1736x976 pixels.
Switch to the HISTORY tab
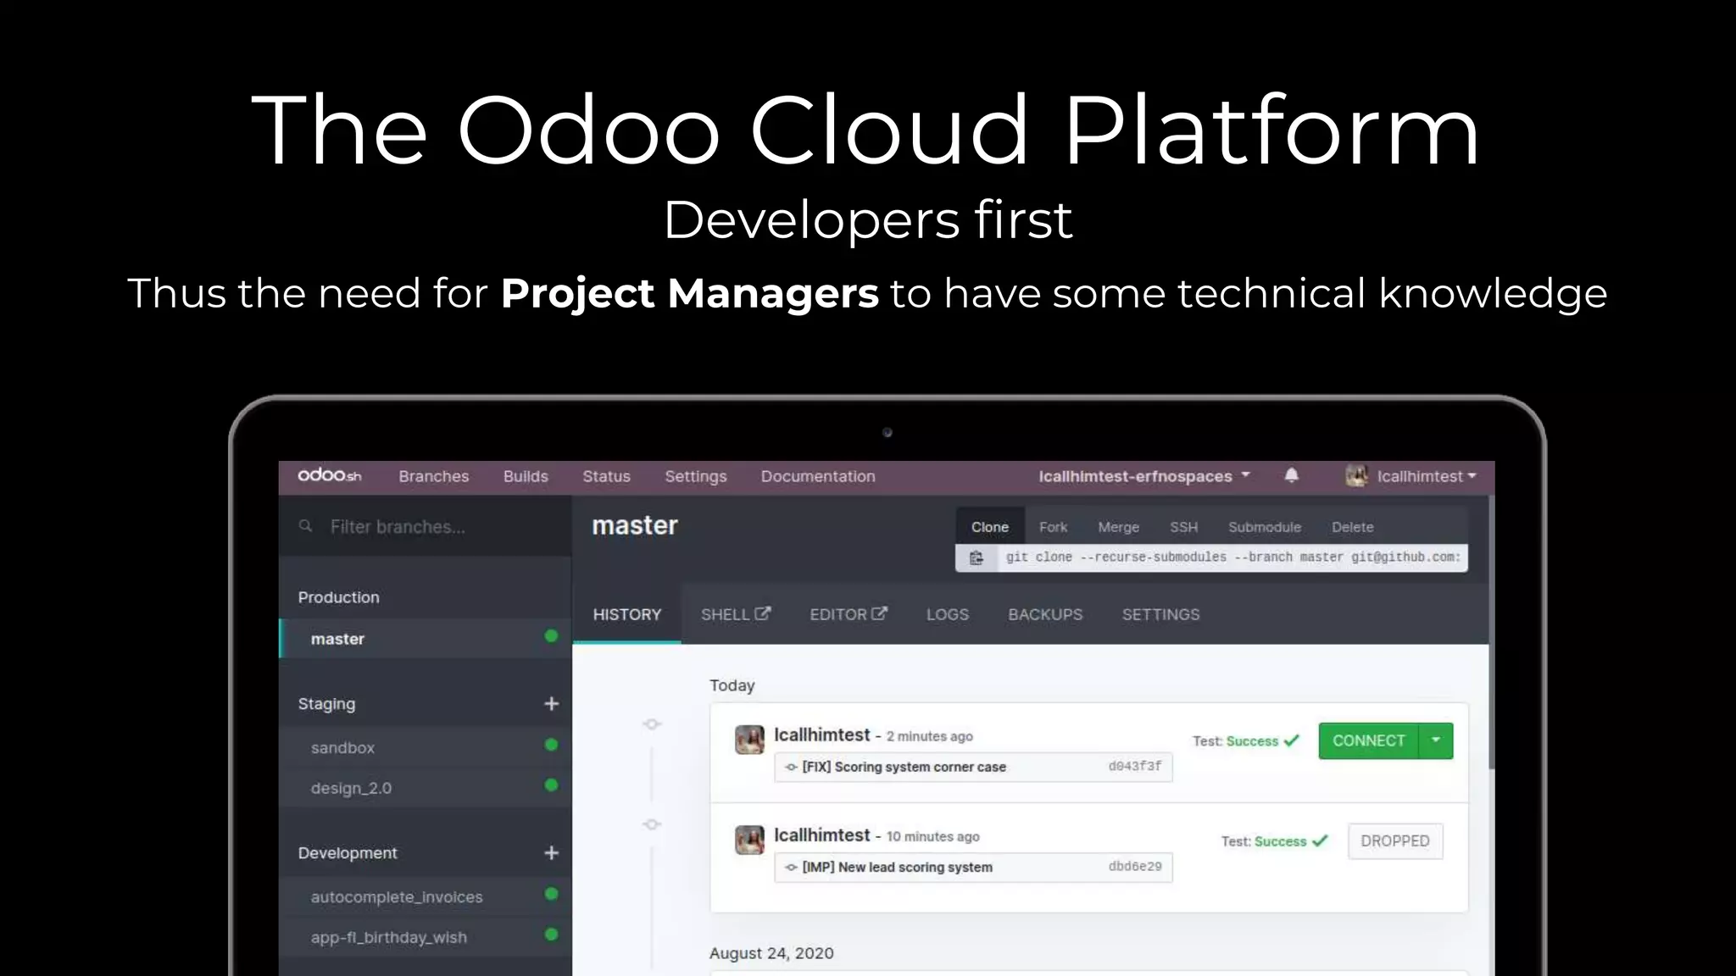(626, 614)
